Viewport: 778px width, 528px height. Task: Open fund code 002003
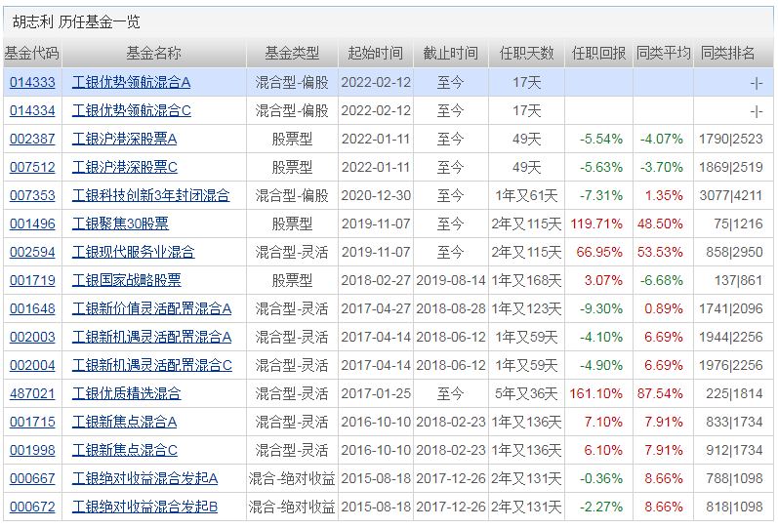click(32, 338)
